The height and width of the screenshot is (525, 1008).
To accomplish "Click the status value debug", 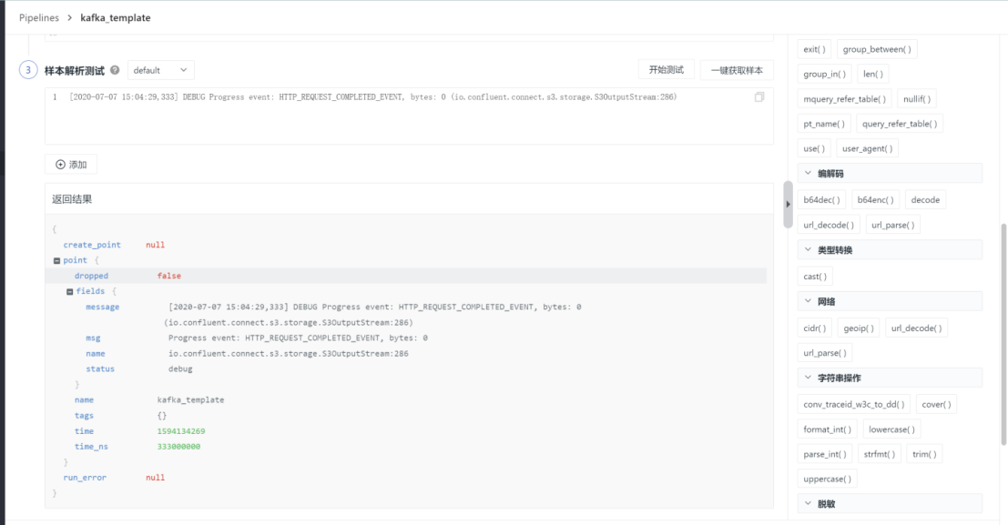I will point(180,369).
